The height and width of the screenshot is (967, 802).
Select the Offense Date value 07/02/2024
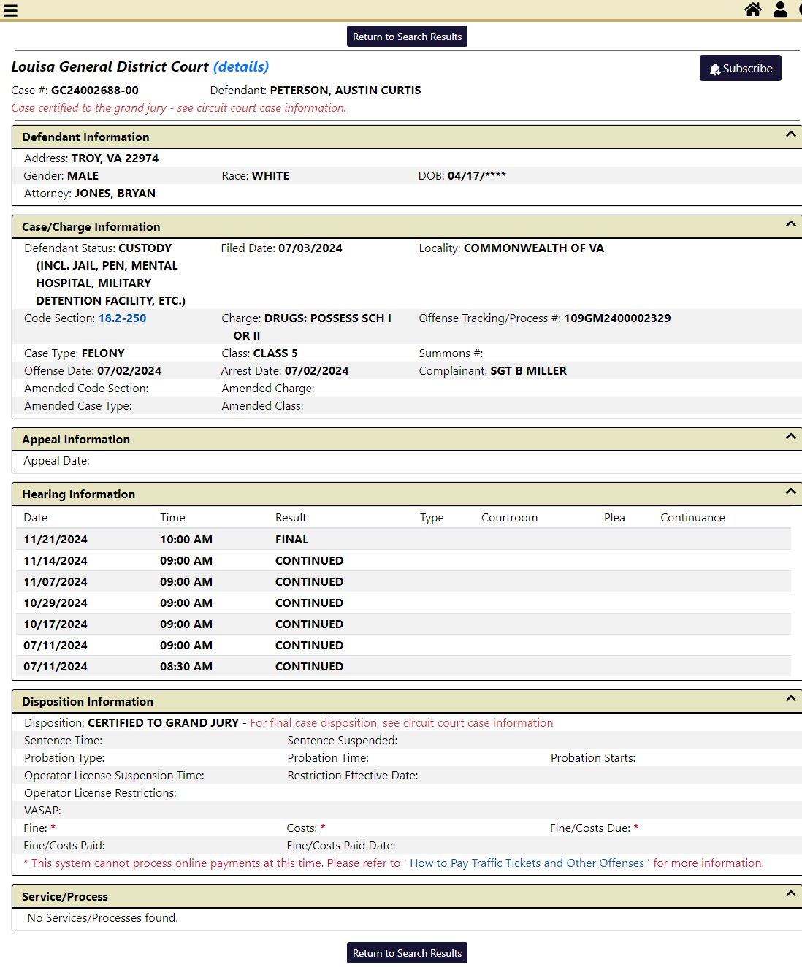[x=129, y=371]
